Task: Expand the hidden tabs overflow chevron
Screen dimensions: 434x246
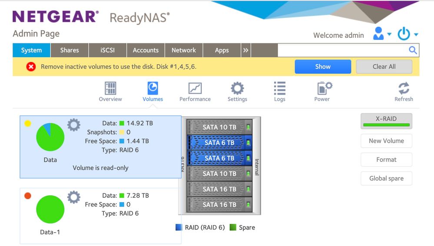Action: [x=246, y=50]
